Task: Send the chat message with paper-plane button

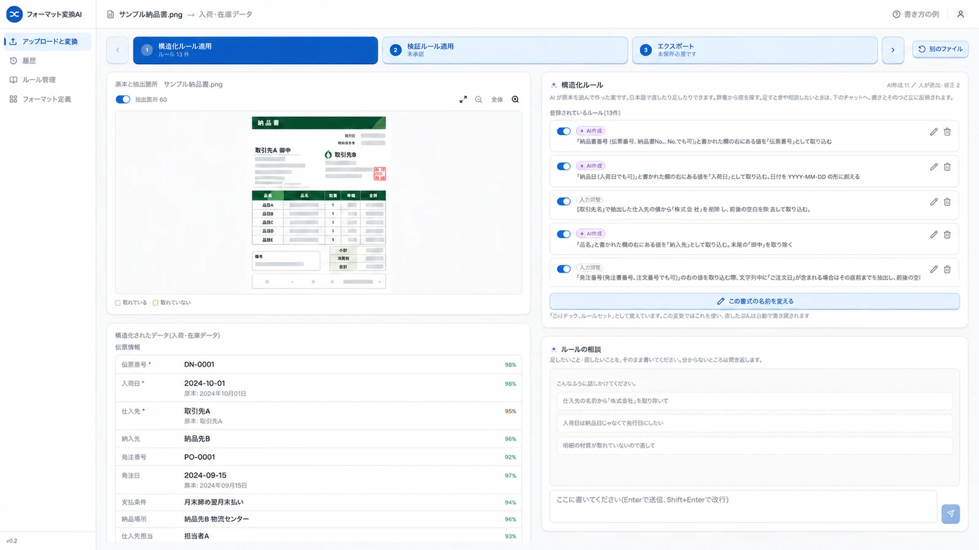Action: 950,513
